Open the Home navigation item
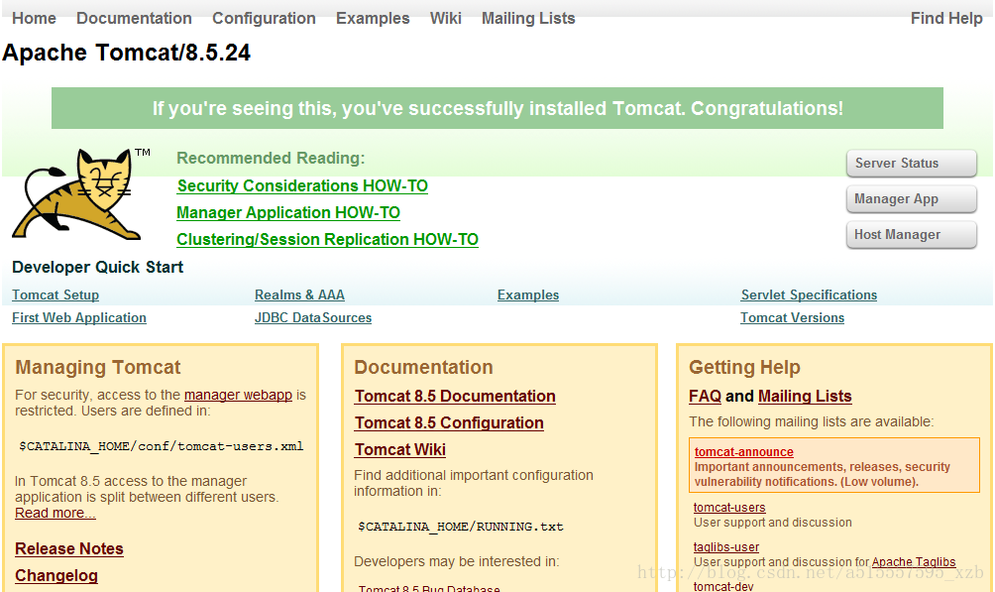 click(35, 19)
